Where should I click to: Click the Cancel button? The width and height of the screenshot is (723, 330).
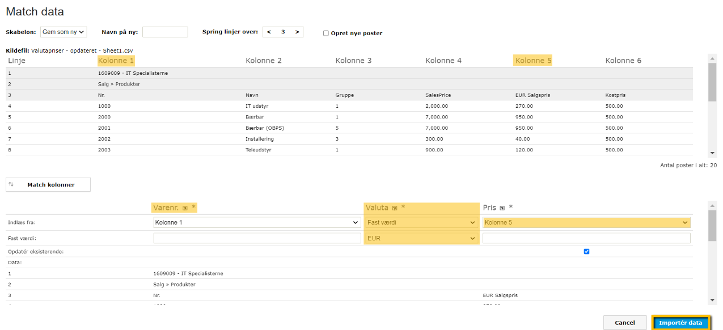point(625,322)
